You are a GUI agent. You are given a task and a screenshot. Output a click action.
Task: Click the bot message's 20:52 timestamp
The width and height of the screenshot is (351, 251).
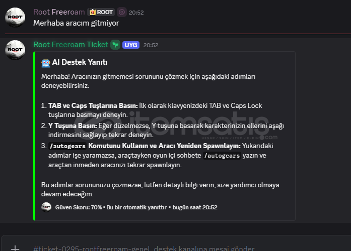click(x=151, y=45)
